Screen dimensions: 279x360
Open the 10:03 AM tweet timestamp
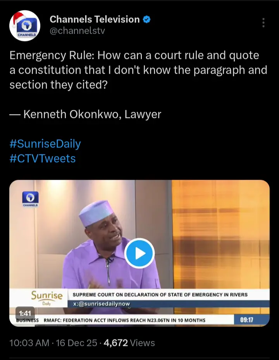pos(29,343)
